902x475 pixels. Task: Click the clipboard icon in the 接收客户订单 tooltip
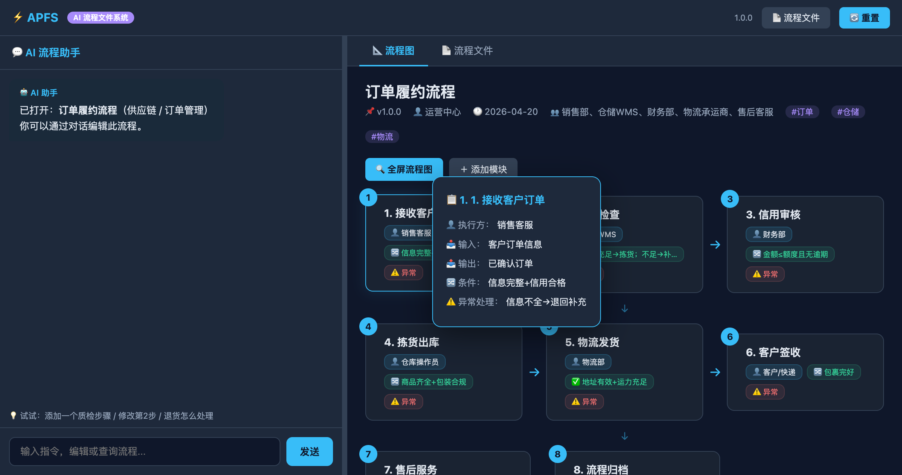(450, 200)
